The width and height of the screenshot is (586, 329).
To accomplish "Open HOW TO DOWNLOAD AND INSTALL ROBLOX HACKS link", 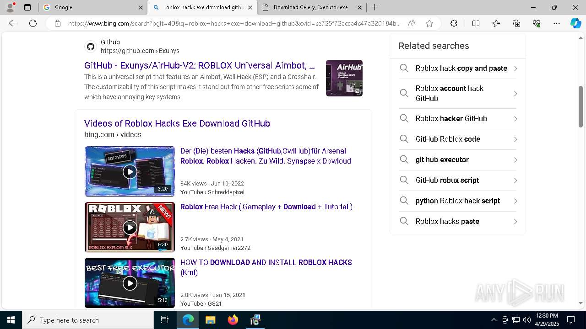I will pos(266,267).
